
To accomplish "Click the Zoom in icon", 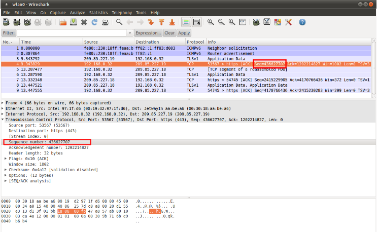I will coord(211,22).
